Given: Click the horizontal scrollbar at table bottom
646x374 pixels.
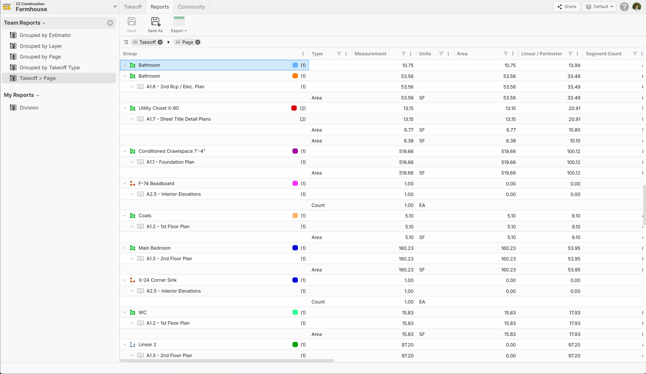Looking at the screenshot, I should point(227,361).
